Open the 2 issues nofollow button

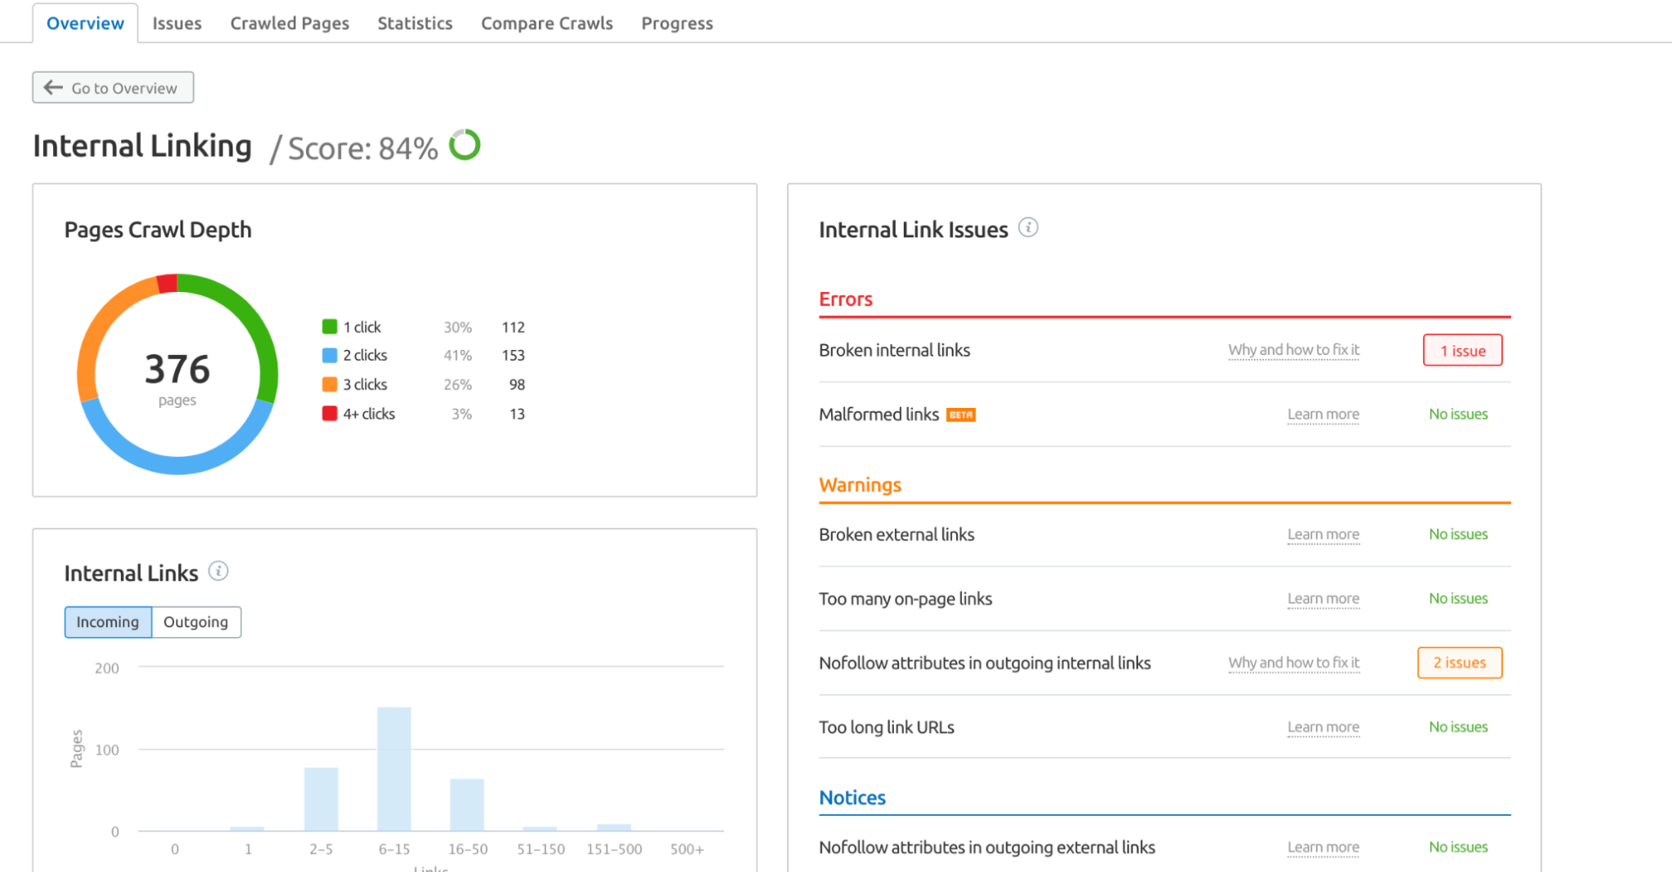[1459, 663]
